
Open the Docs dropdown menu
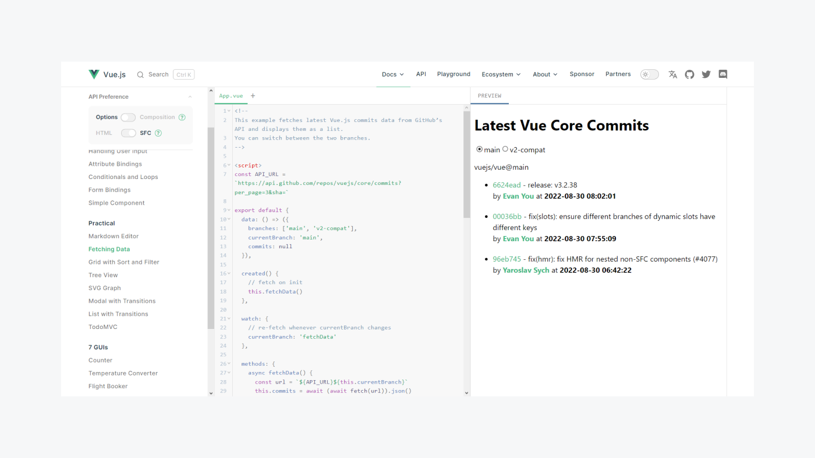click(x=392, y=74)
